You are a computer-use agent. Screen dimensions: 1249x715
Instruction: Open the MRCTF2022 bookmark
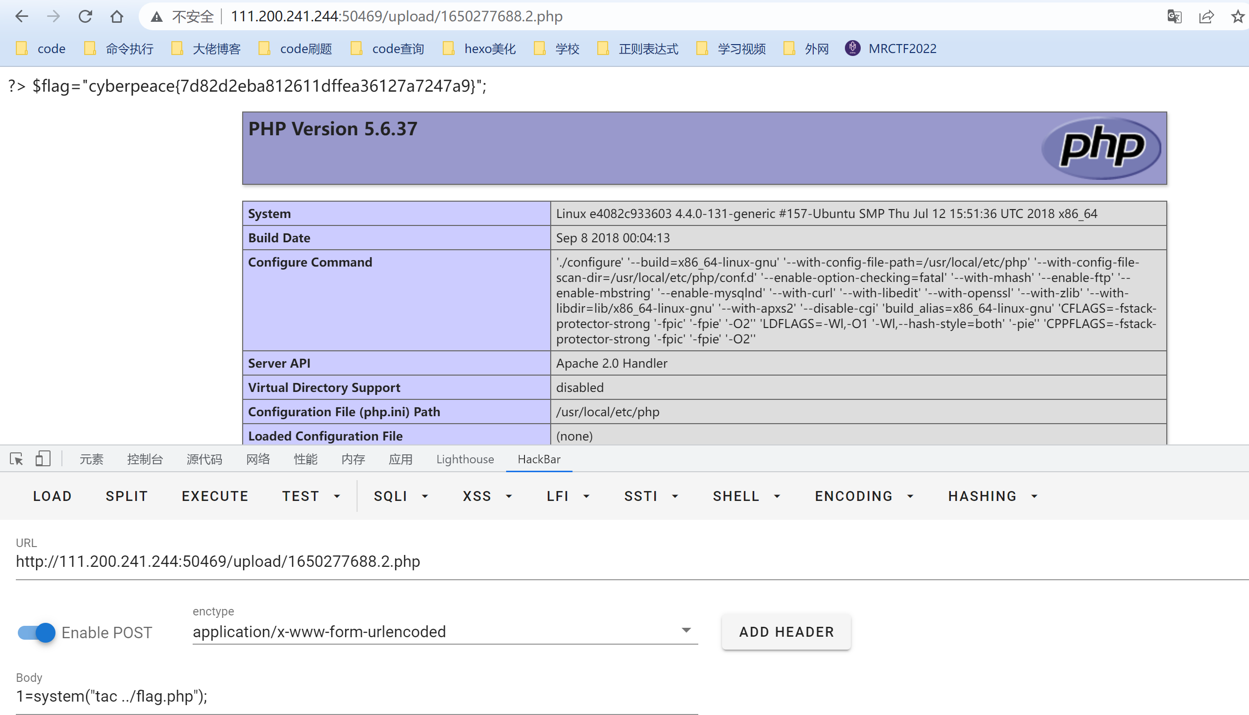[x=891, y=49]
